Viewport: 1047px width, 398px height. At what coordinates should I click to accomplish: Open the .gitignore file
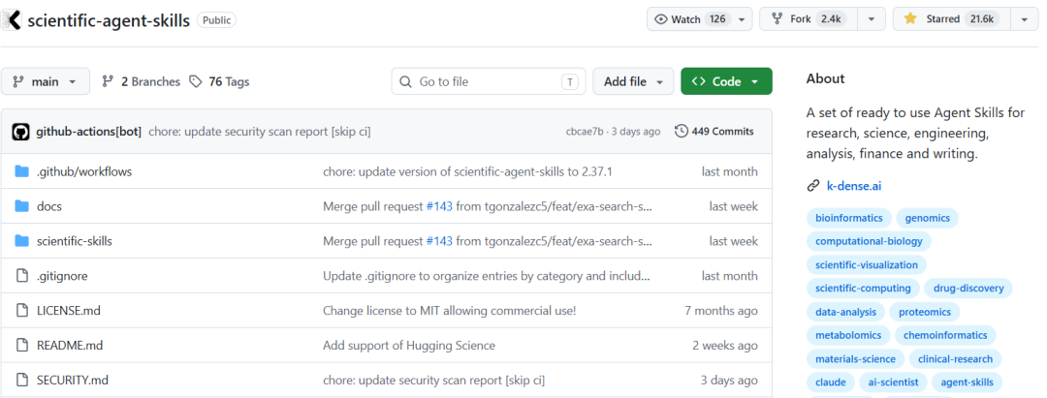pos(62,275)
